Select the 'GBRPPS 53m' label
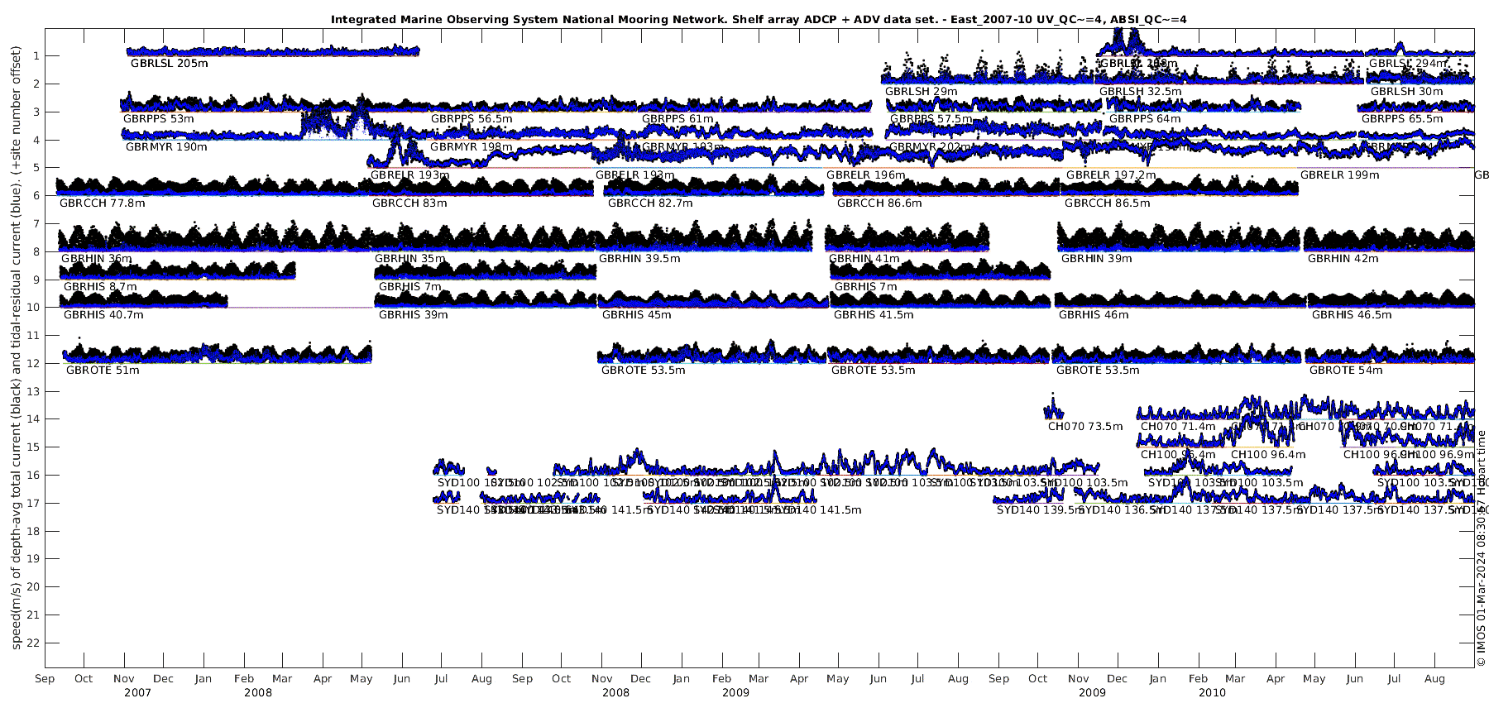 pyautogui.click(x=159, y=119)
